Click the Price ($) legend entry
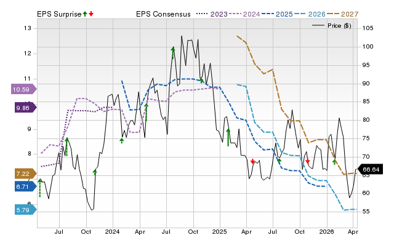This screenshot has width=394, height=235. click(332, 26)
